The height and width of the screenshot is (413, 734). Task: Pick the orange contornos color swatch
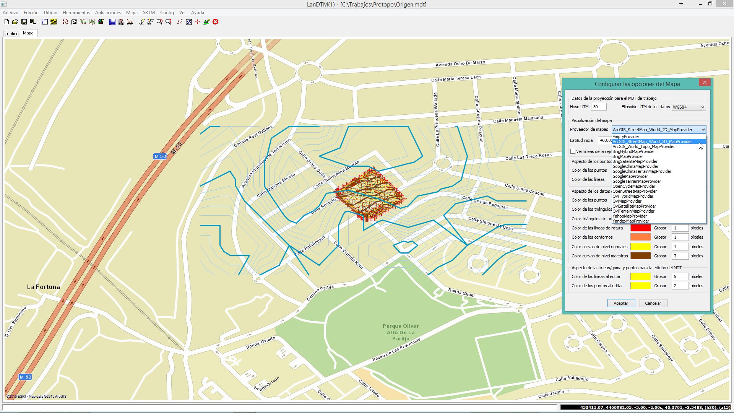pos(640,237)
